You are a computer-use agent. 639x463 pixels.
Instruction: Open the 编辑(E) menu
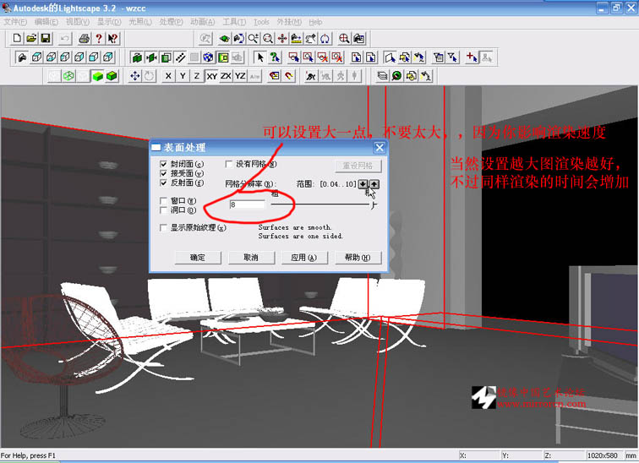(x=46, y=22)
